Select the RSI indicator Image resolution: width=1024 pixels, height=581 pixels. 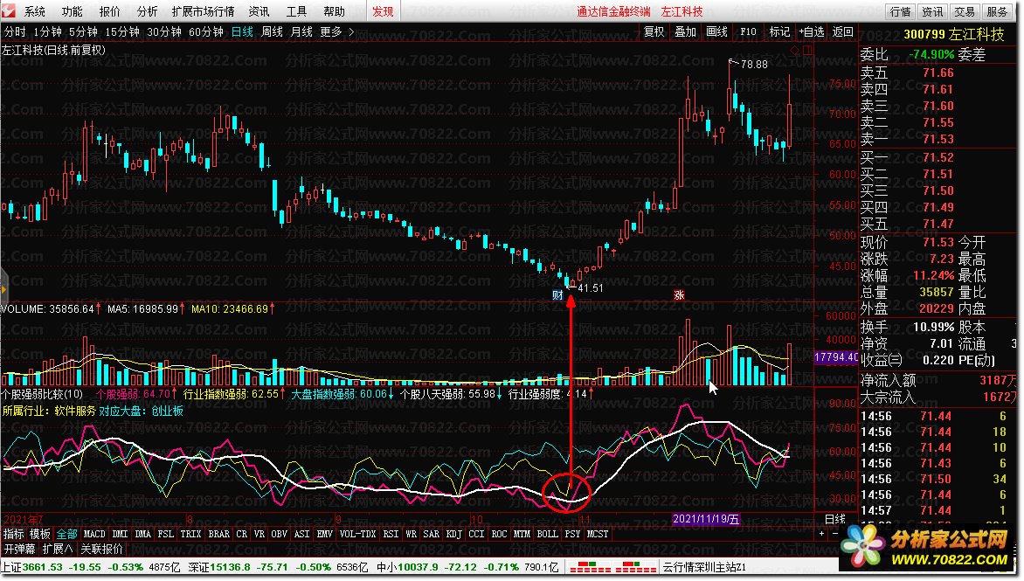click(x=391, y=534)
